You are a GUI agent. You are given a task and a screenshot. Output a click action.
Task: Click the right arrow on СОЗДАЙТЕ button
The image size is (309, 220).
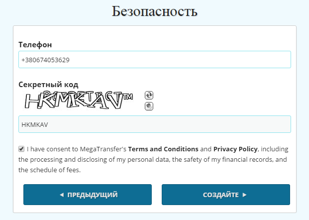(244, 195)
